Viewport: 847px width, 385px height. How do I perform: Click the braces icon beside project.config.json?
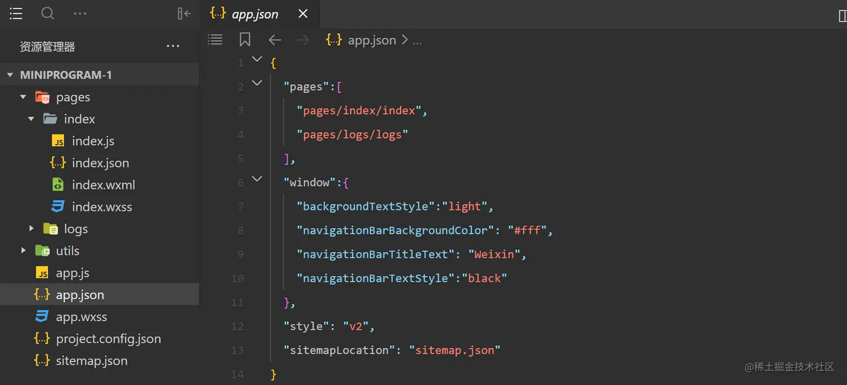[42, 338]
